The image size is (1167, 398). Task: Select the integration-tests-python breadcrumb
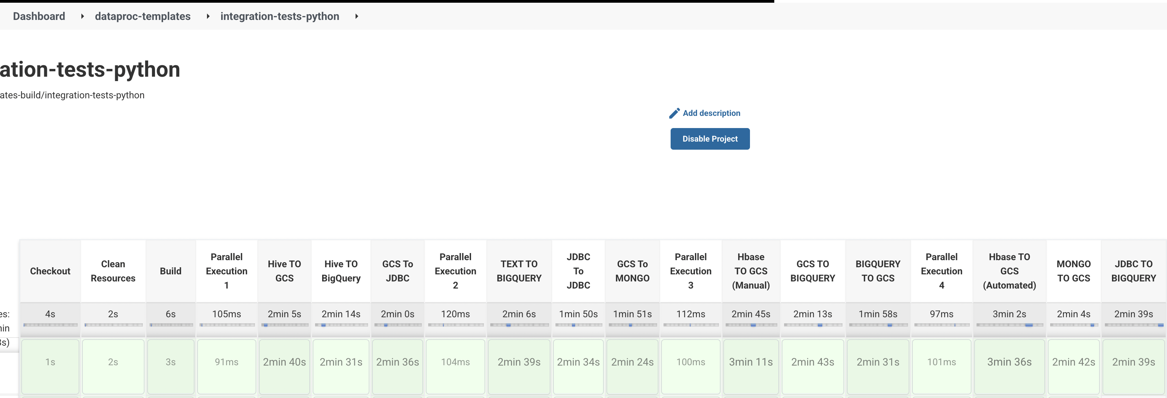[280, 16]
